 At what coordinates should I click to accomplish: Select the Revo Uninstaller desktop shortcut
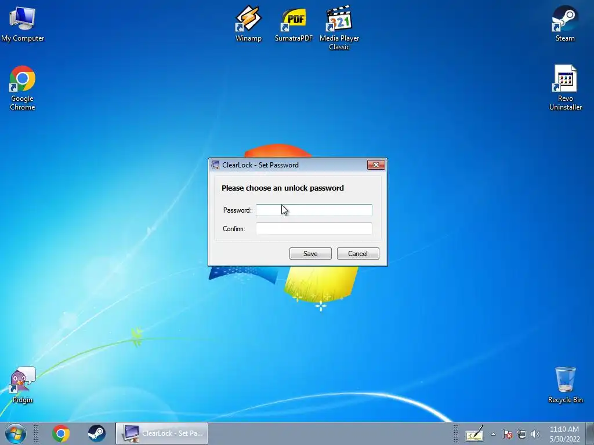[565, 88]
